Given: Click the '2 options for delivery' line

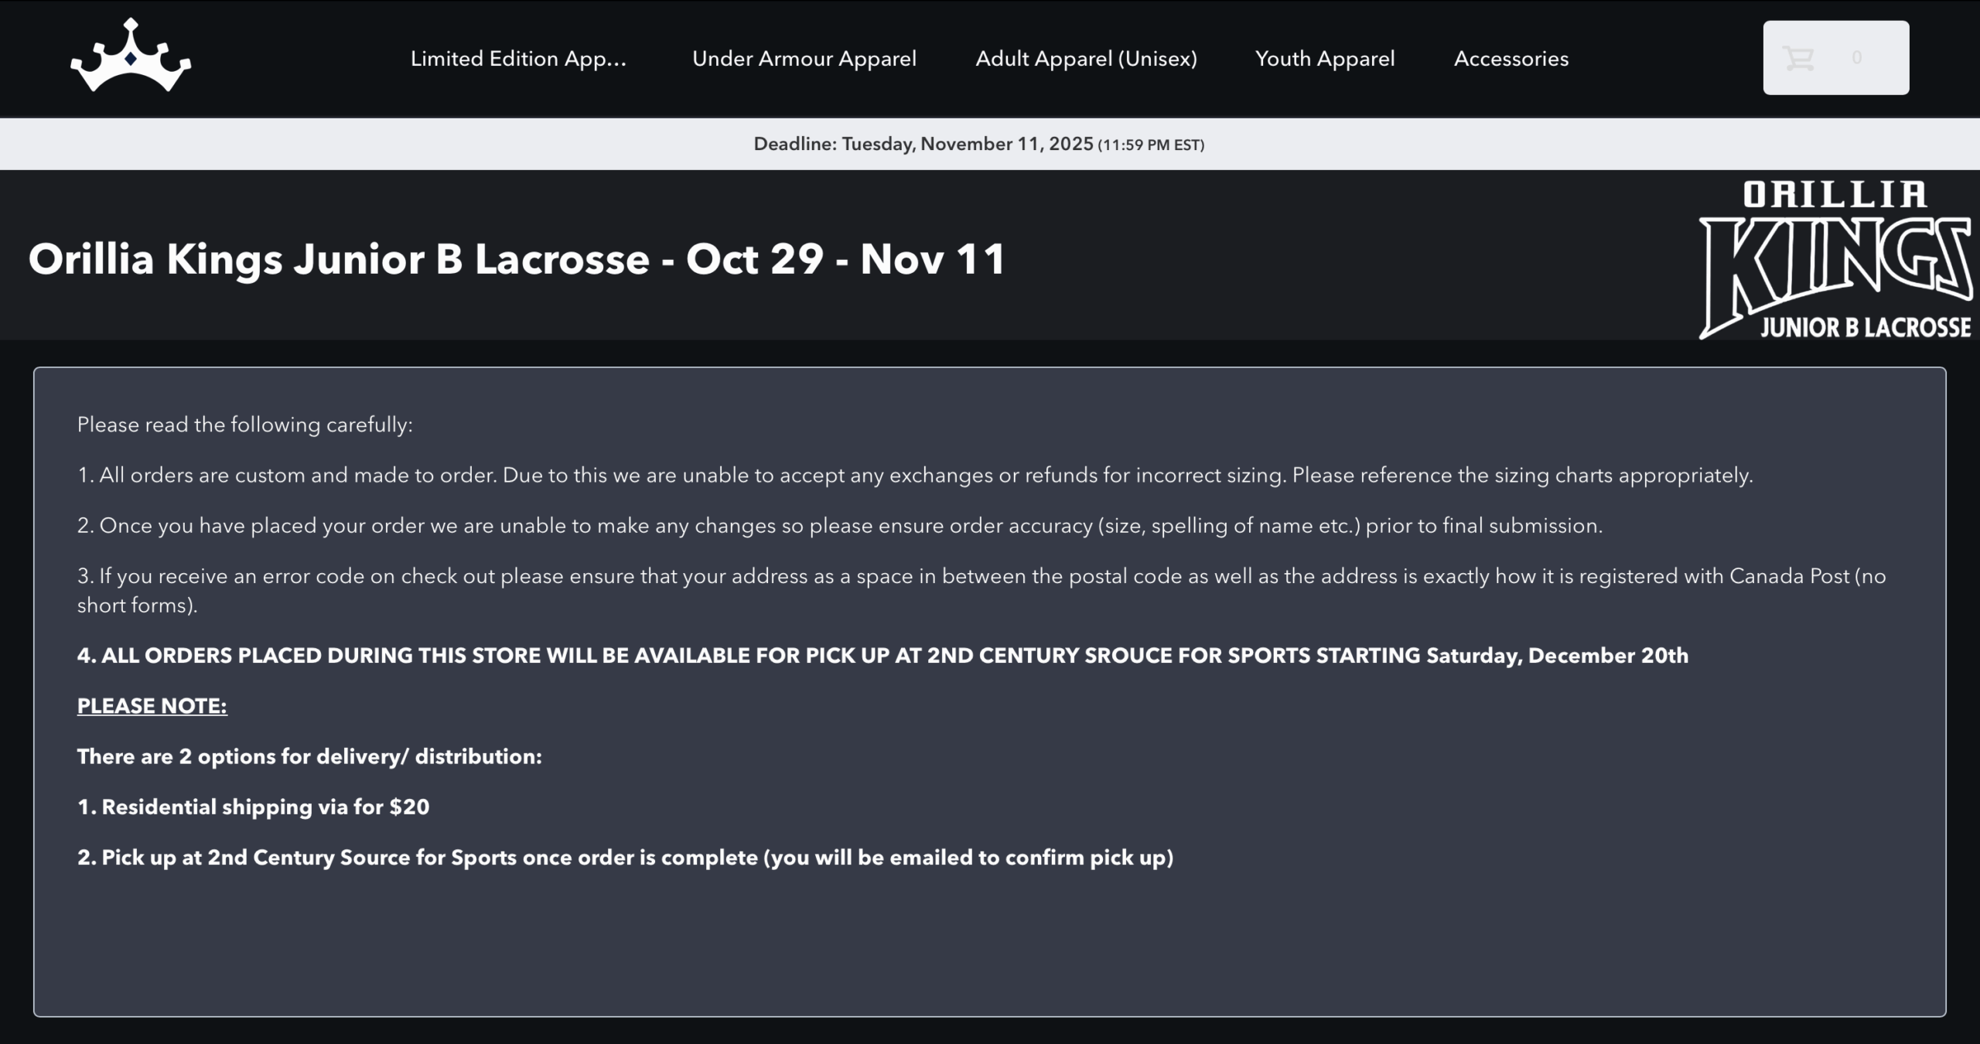Looking at the screenshot, I should [x=309, y=756].
